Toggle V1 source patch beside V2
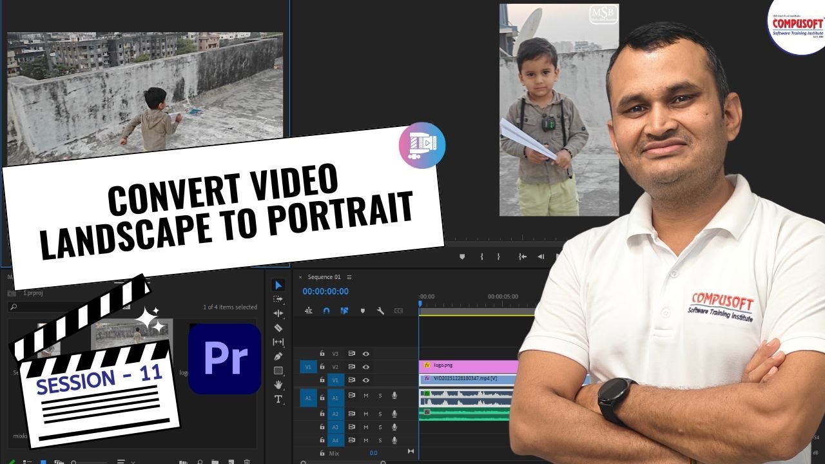Viewport: 825px width, 464px height. [309, 367]
